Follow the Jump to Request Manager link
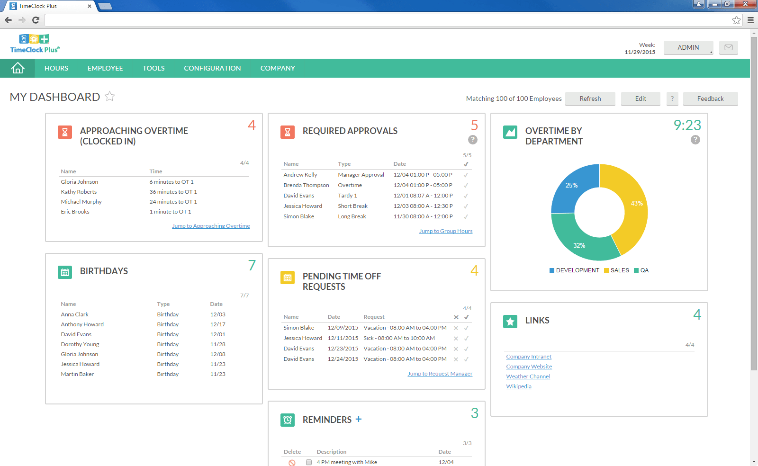 pos(440,373)
